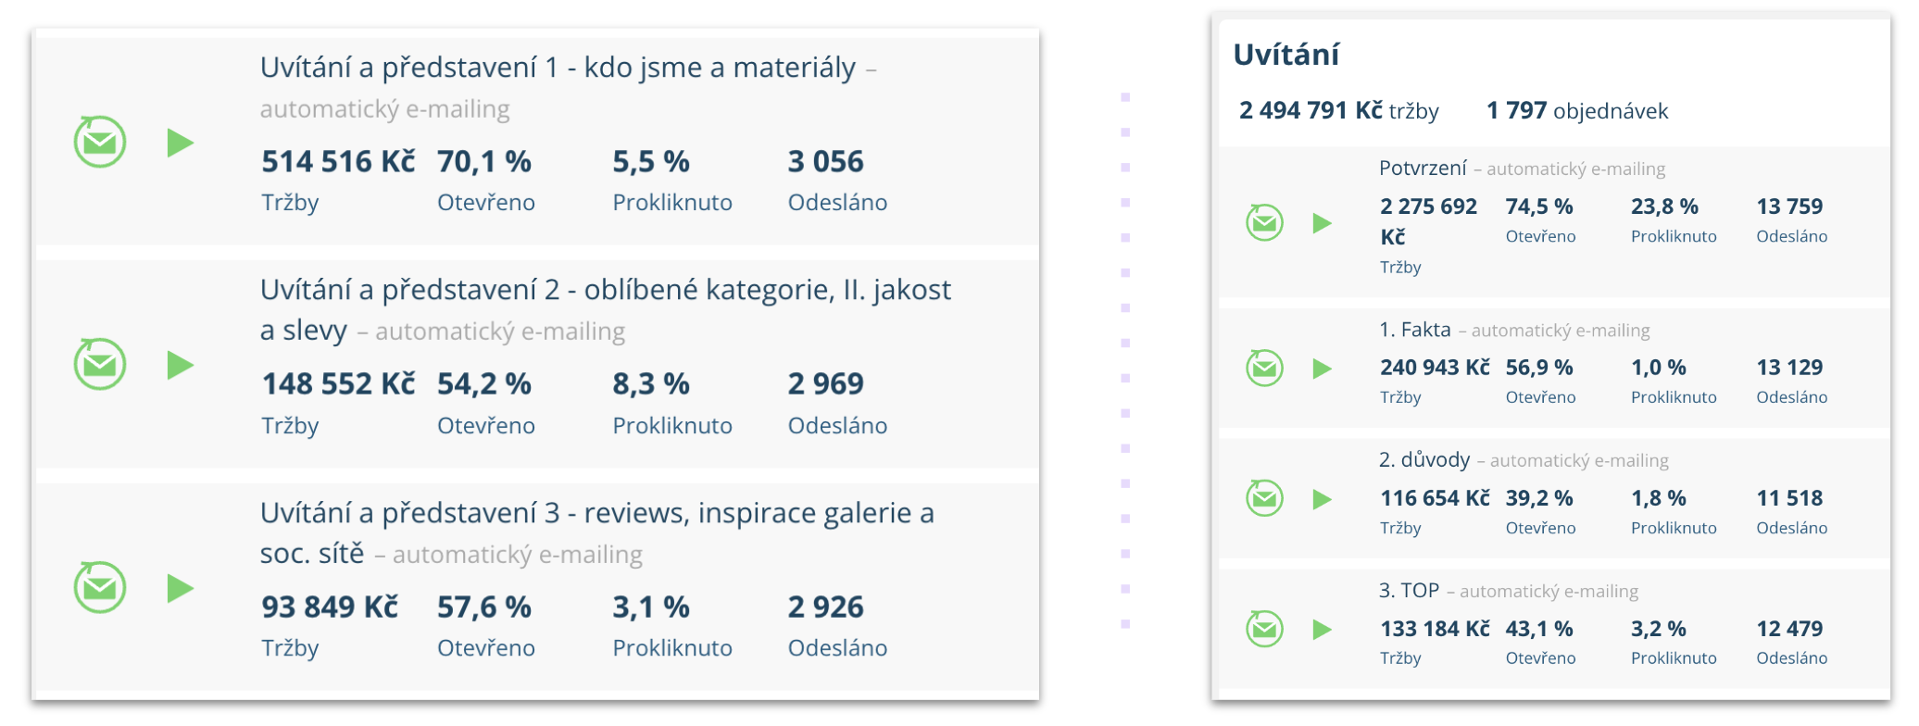The image size is (1919, 726).
Task: Open the 'reviews, inspirace galerie' campaign title
Action: pyautogui.click(x=596, y=514)
